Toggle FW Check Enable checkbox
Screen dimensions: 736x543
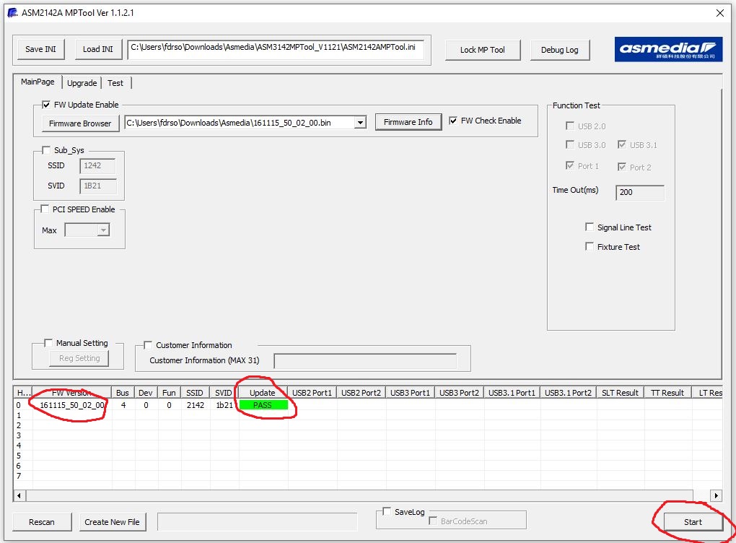(x=453, y=121)
